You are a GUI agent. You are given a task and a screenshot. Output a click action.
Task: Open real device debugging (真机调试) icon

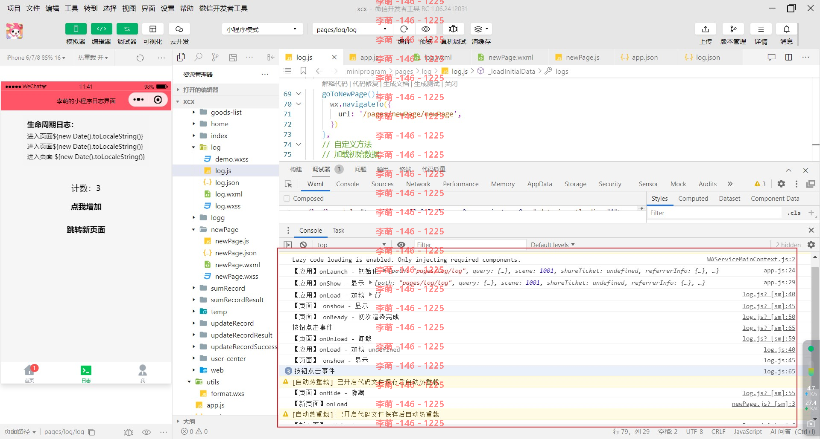453,29
